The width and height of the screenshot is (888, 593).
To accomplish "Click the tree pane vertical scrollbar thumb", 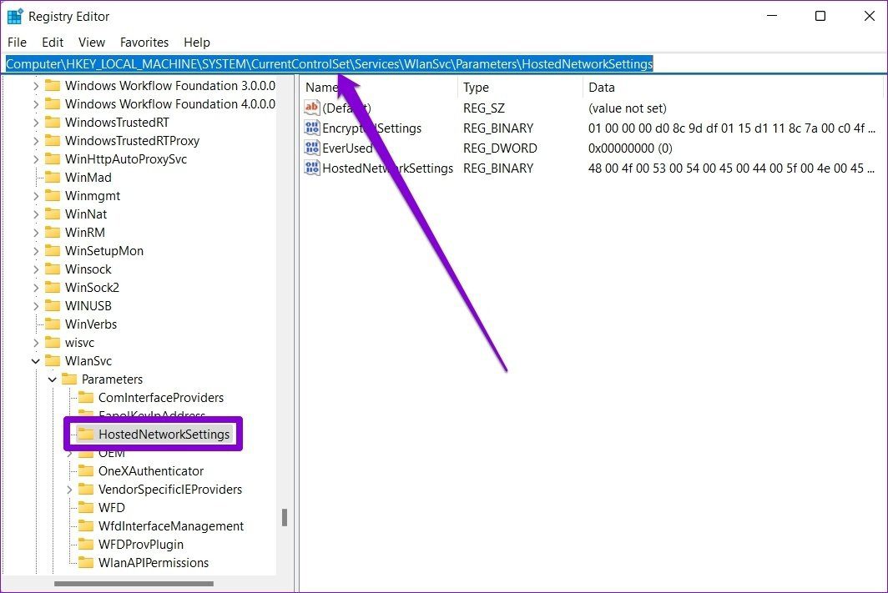I will 285,517.
